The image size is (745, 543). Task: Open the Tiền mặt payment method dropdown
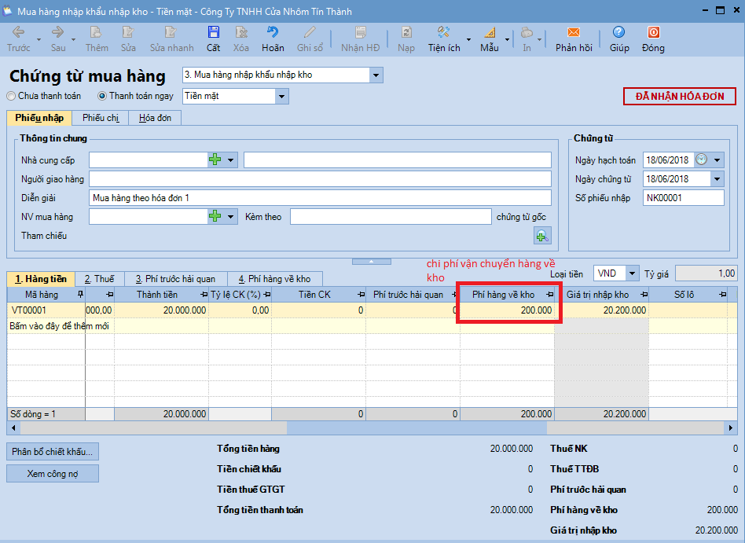pyautogui.click(x=282, y=97)
